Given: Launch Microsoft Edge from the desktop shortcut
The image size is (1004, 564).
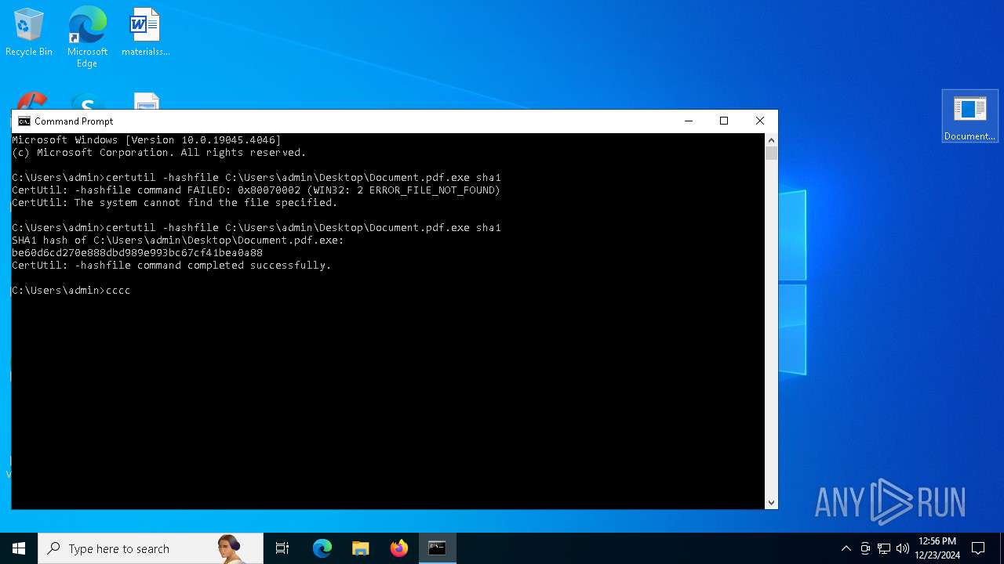Looking at the screenshot, I should pyautogui.click(x=87, y=37).
